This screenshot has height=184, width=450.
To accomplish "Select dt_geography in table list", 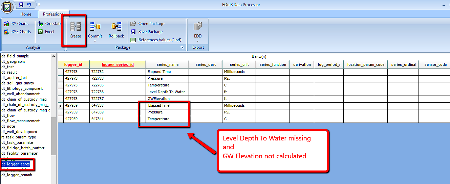I will (13, 61).
